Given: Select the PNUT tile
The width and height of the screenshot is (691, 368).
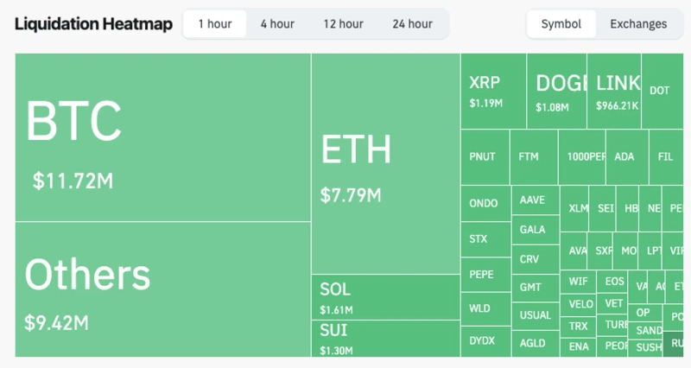Looking at the screenshot, I should [x=484, y=157].
